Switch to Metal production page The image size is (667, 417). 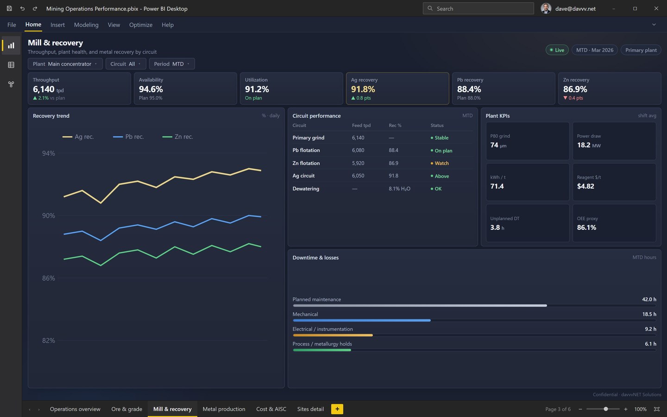(x=224, y=409)
